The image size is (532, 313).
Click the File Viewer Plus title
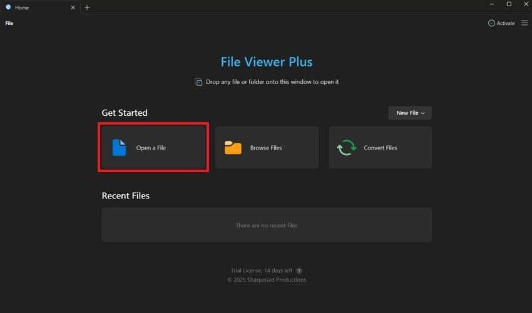(267, 62)
